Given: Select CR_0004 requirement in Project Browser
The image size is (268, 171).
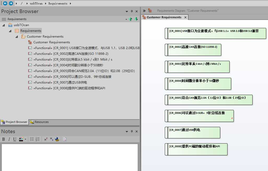Looking at the screenshot, I should point(68,65).
